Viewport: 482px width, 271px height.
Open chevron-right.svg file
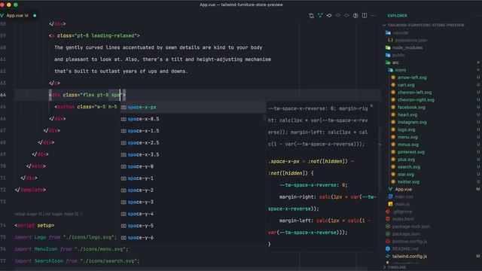click(x=416, y=100)
